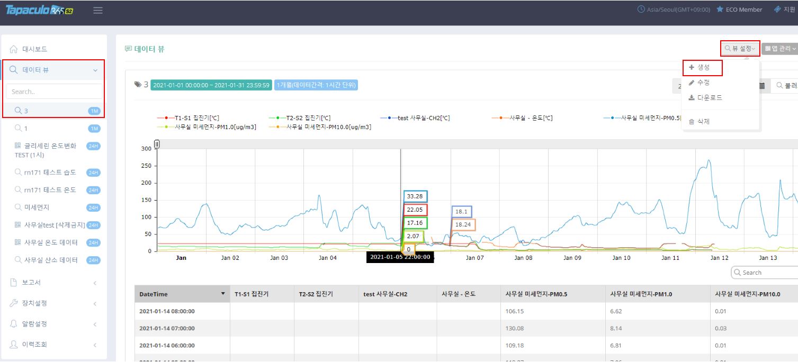Open rn171 테스트 온도 view
This screenshot has width=798, height=362.
[x=54, y=190]
